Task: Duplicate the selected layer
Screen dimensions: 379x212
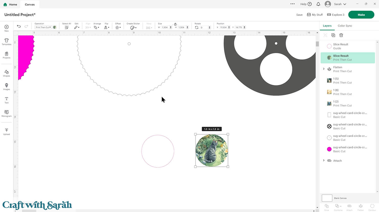Action: tap(333, 35)
